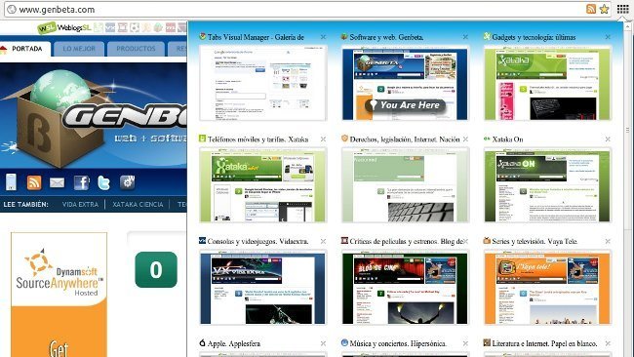Follow the VIDA EXTRA link
Viewport: 634px width, 357px height.
point(80,205)
